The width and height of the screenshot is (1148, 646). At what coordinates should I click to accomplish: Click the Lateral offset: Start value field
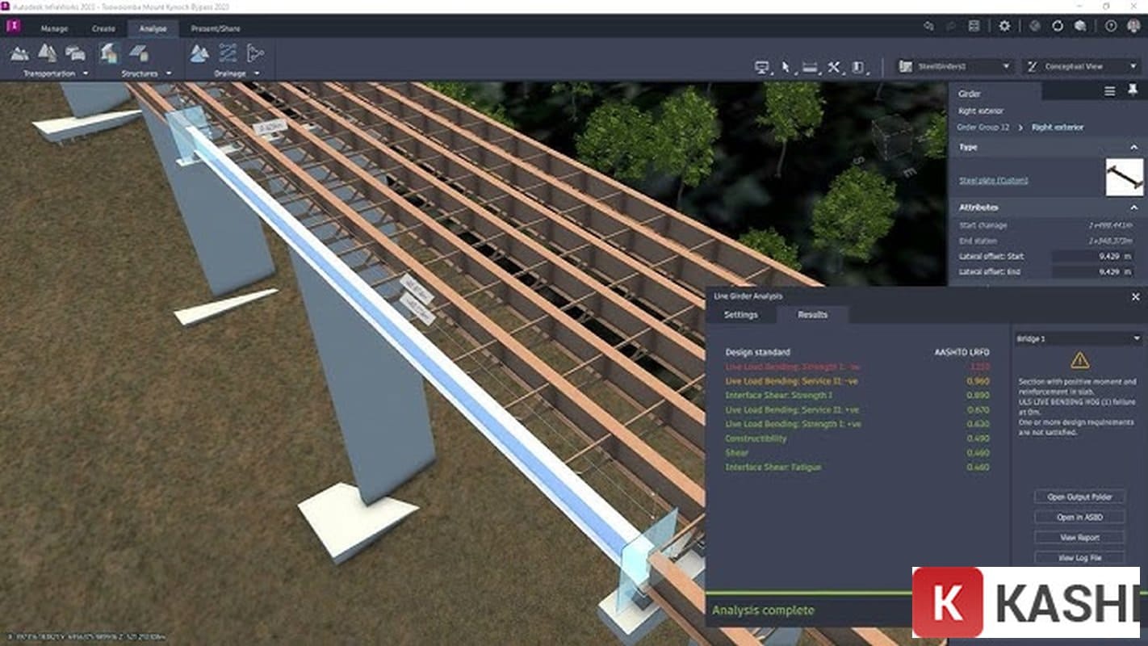click(x=1098, y=256)
